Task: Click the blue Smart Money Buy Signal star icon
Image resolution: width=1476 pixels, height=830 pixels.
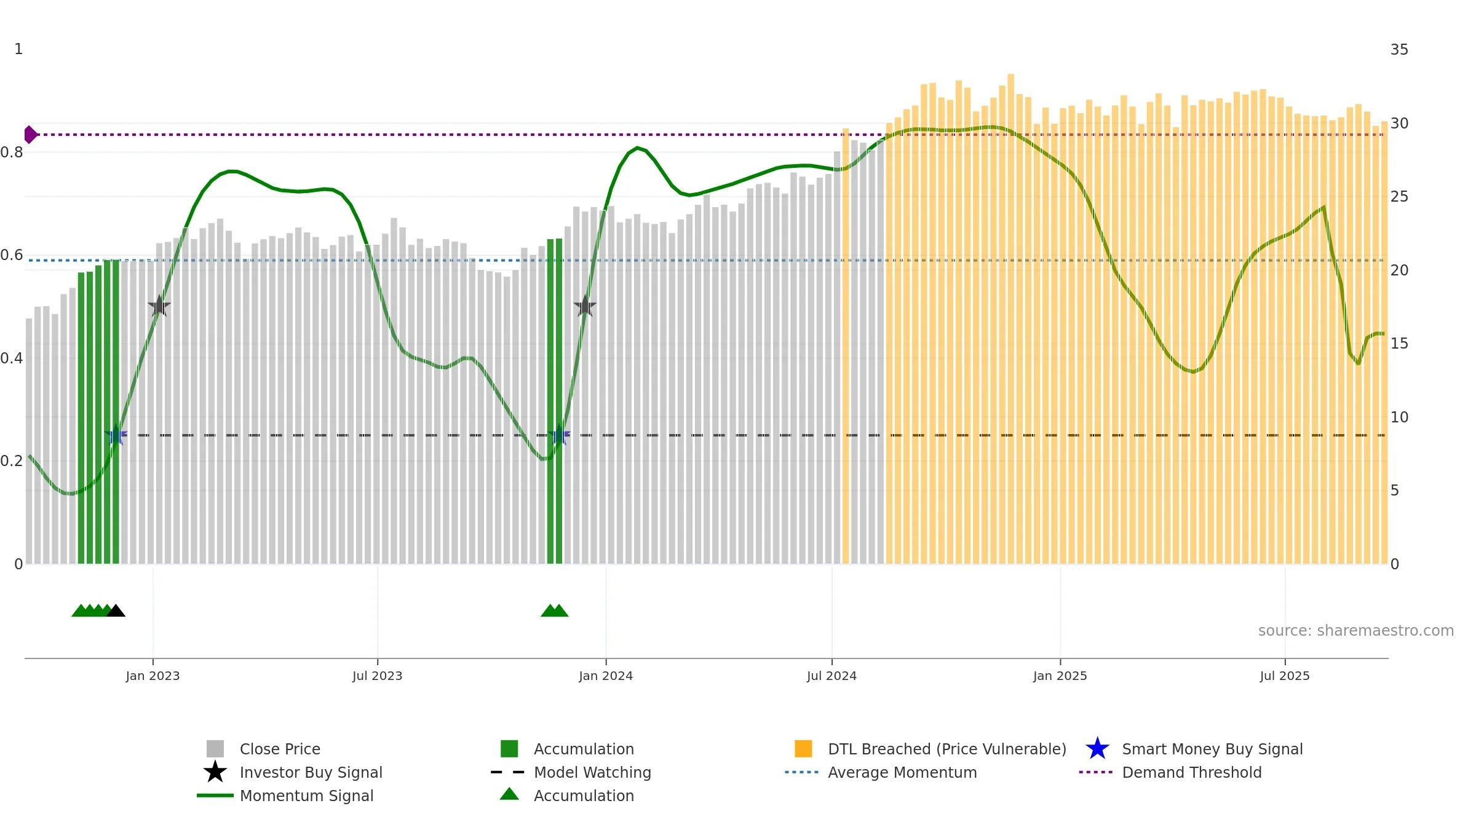Action: point(1097,749)
